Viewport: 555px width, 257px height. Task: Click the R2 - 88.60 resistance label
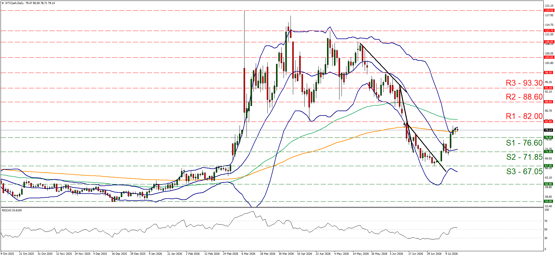point(524,97)
